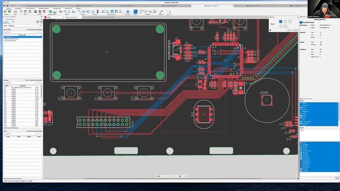Click the first Board Shape icon
Screen dimensions: 340x191
coord(50,12)
